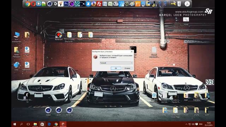Confirm language with the OK button

point(116,68)
